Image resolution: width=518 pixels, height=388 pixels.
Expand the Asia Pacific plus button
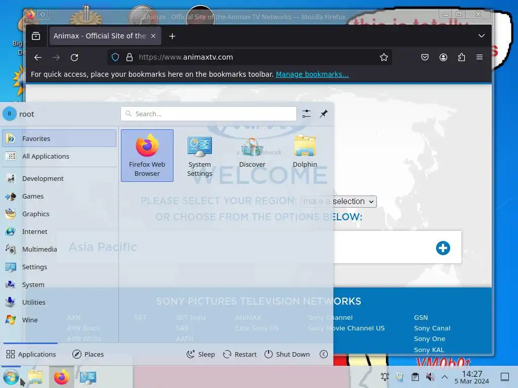point(443,248)
